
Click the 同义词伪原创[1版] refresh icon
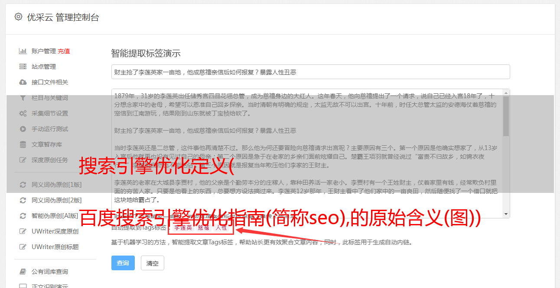coord(23,185)
